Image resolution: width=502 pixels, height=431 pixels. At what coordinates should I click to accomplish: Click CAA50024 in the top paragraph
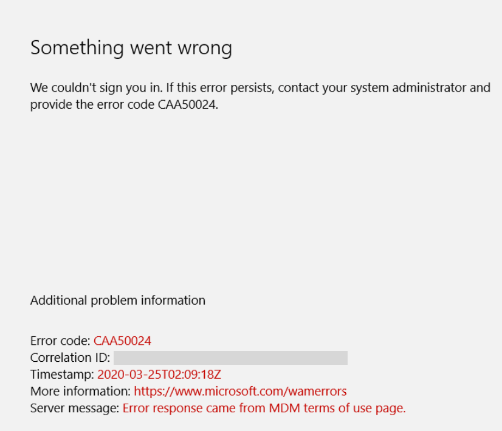187,104
